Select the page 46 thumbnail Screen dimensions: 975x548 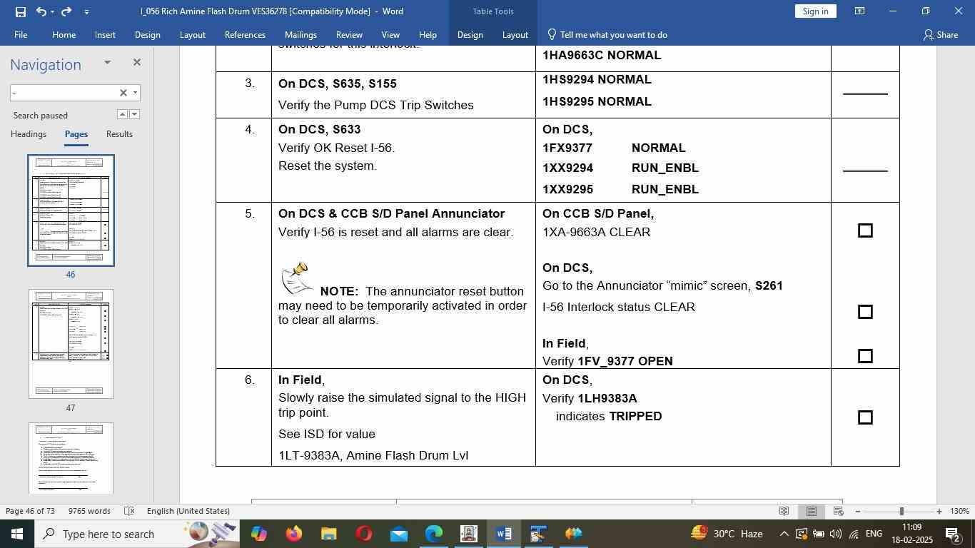pyautogui.click(x=71, y=210)
